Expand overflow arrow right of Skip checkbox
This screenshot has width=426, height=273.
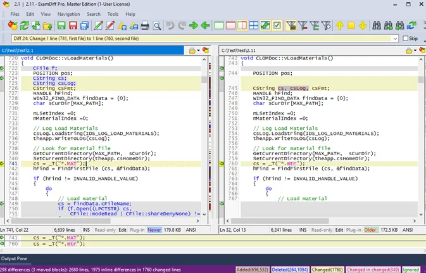click(424, 41)
